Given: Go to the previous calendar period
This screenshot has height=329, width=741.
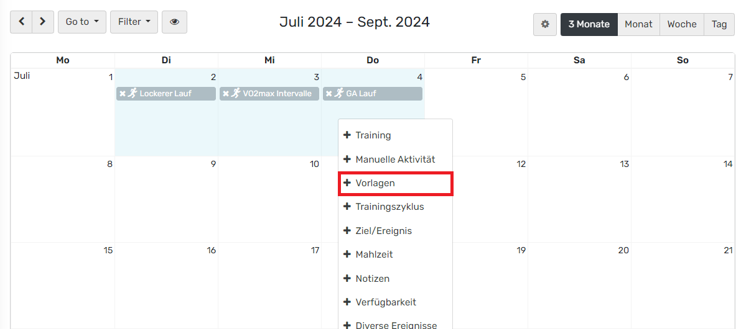Looking at the screenshot, I should (x=22, y=22).
